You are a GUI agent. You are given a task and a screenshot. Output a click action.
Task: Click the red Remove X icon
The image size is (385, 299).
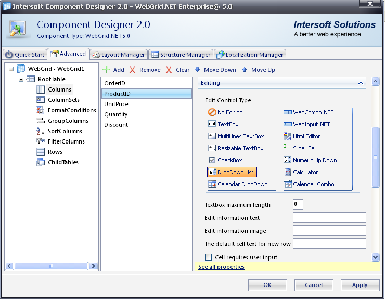click(x=132, y=70)
